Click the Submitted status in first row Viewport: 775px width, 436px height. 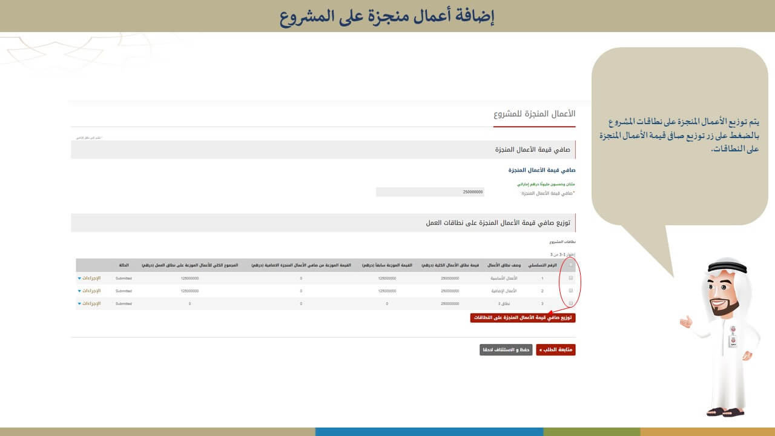pos(124,278)
